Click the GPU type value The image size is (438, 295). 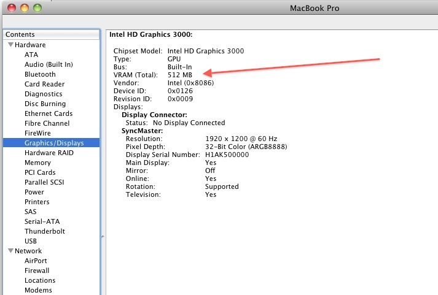pyautogui.click(x=174, y=59)
